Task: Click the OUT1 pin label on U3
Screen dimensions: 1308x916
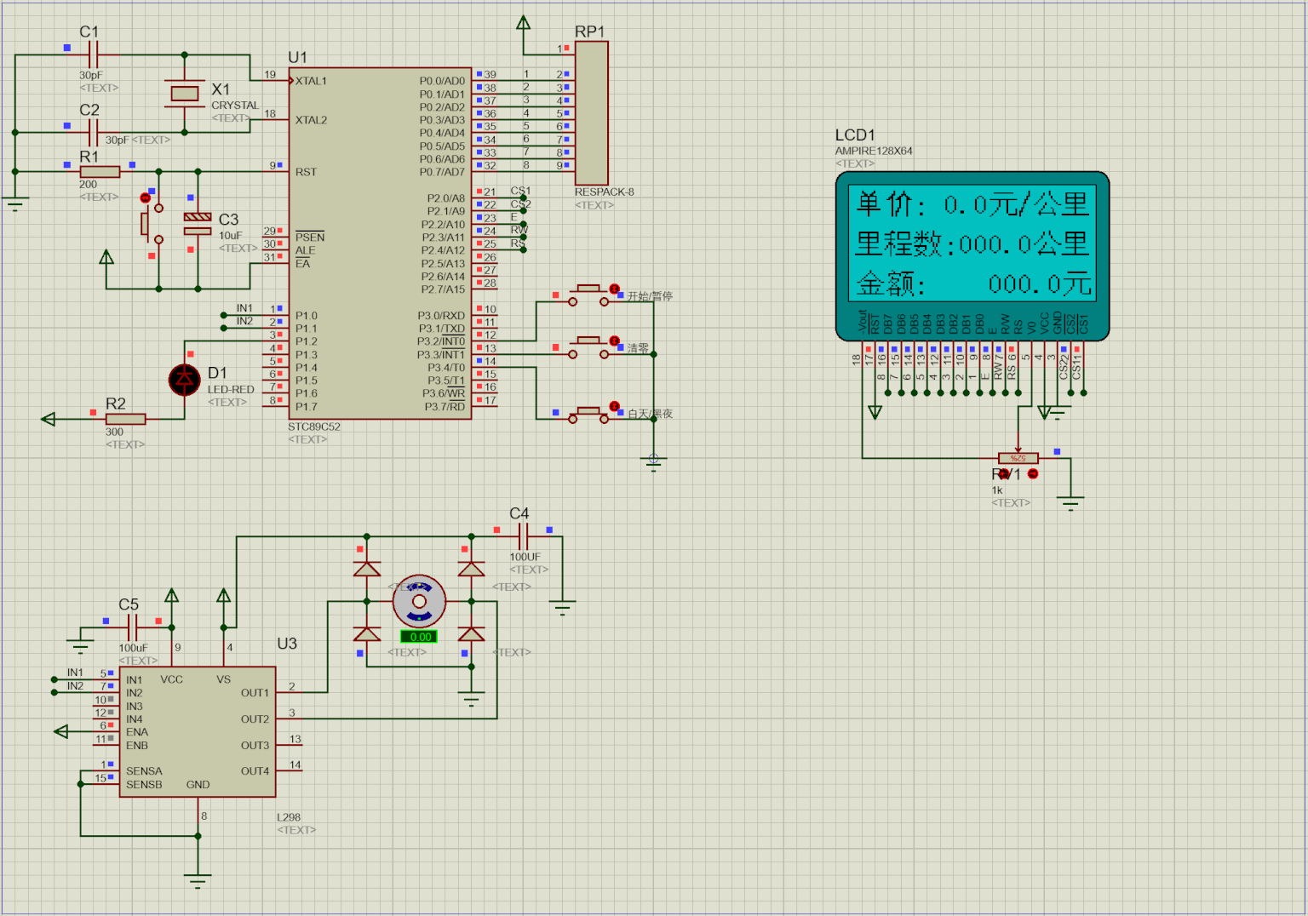Action: (255, 693)
